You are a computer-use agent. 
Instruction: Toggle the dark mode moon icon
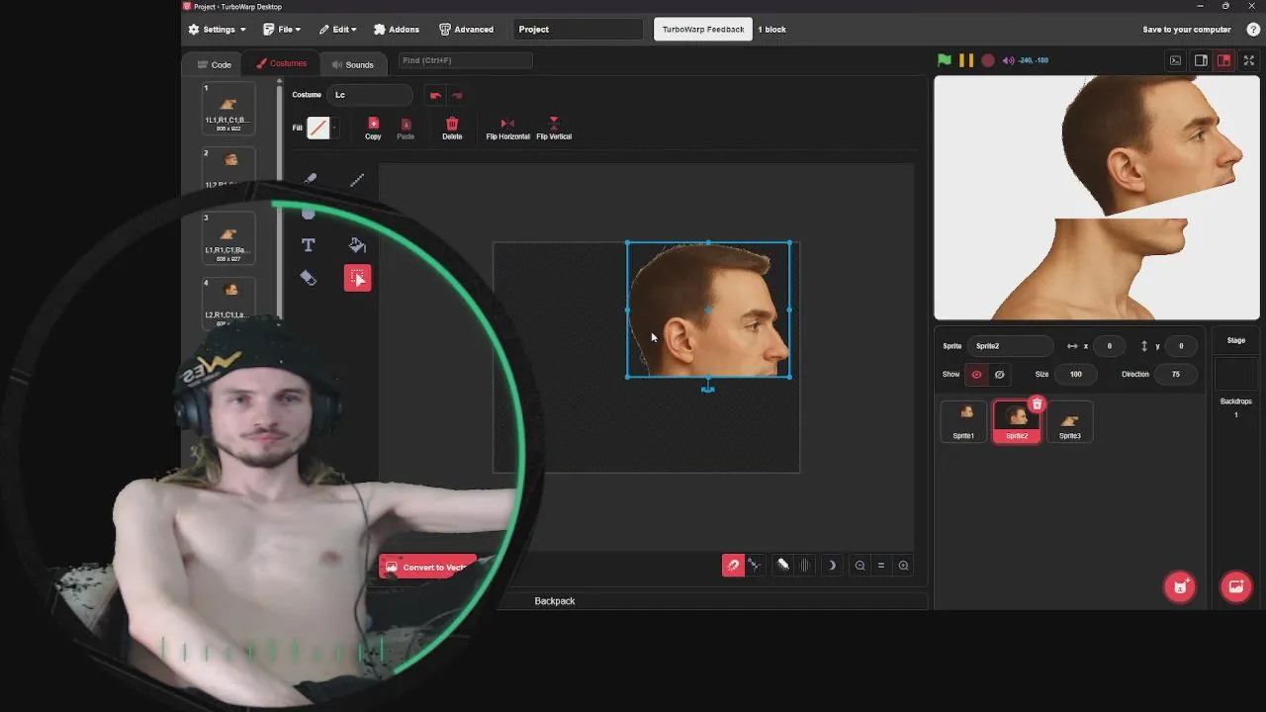(832, 566)
